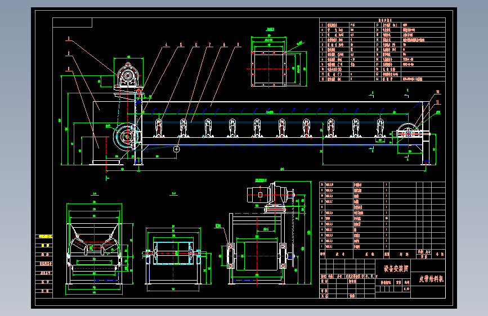Select the cyan drum in B-B section view
488x316 pixels.
point(173,253)
